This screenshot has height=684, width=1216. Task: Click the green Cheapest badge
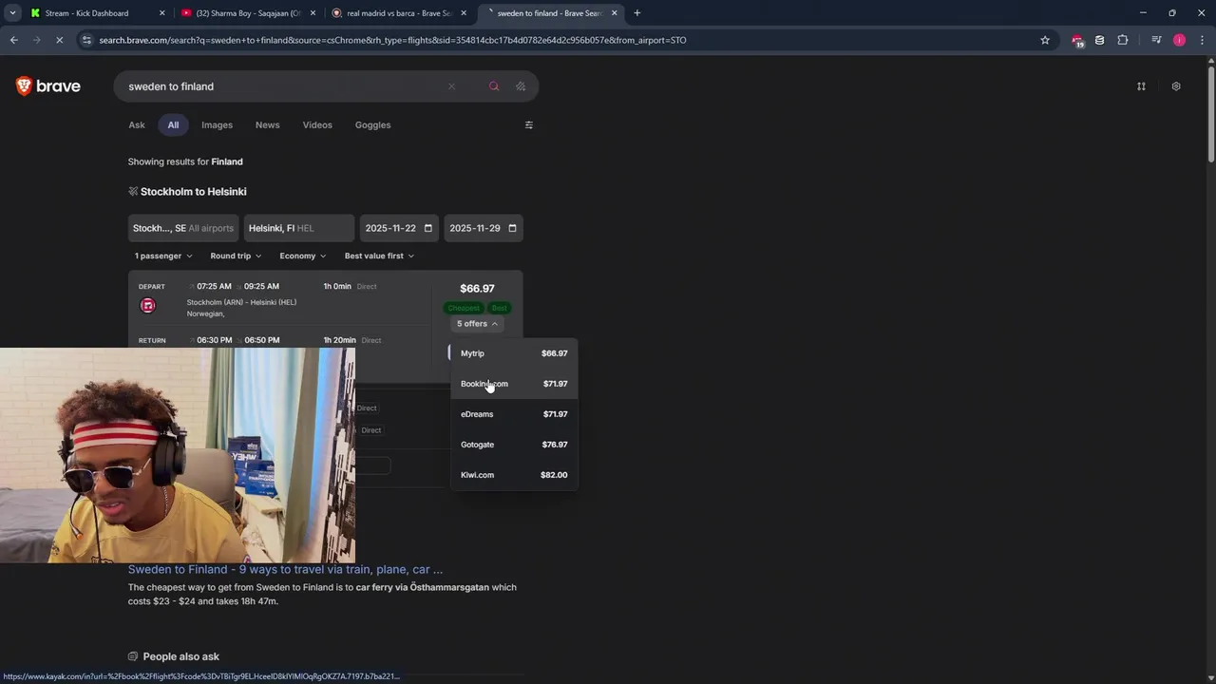point(464,308)
